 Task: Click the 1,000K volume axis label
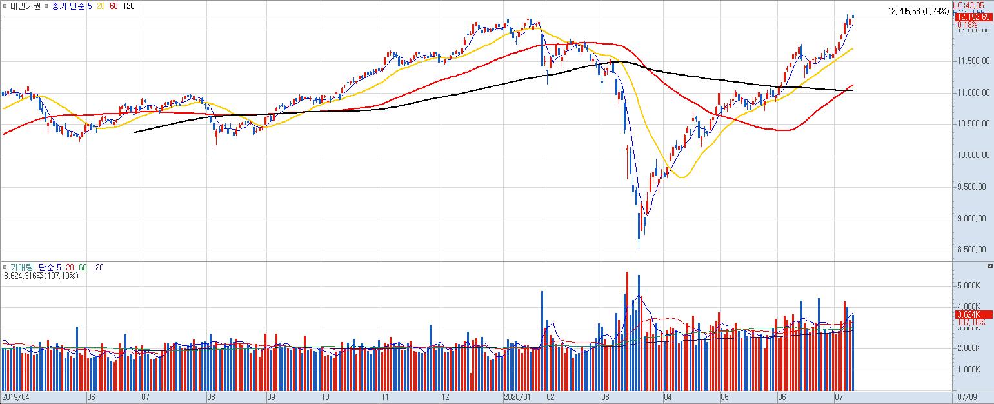tap(969, 370)
